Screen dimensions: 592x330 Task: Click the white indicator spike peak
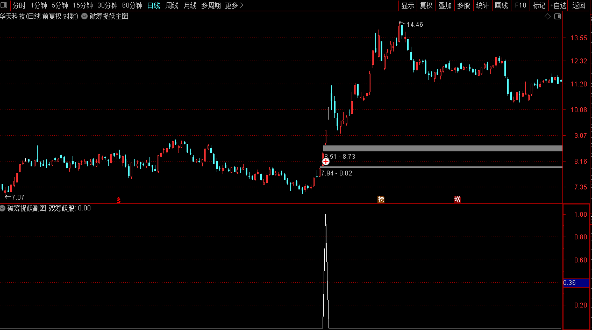click(x=325, y=215)
